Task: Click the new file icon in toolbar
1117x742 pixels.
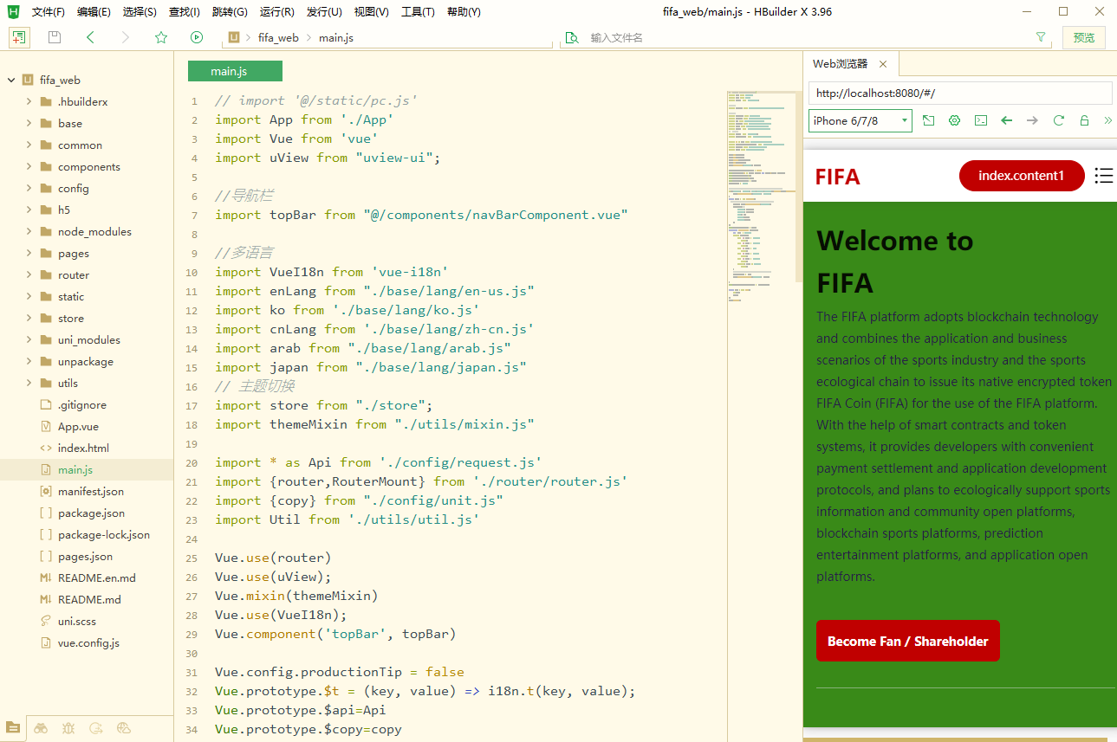Action: (x=19, y=37)
